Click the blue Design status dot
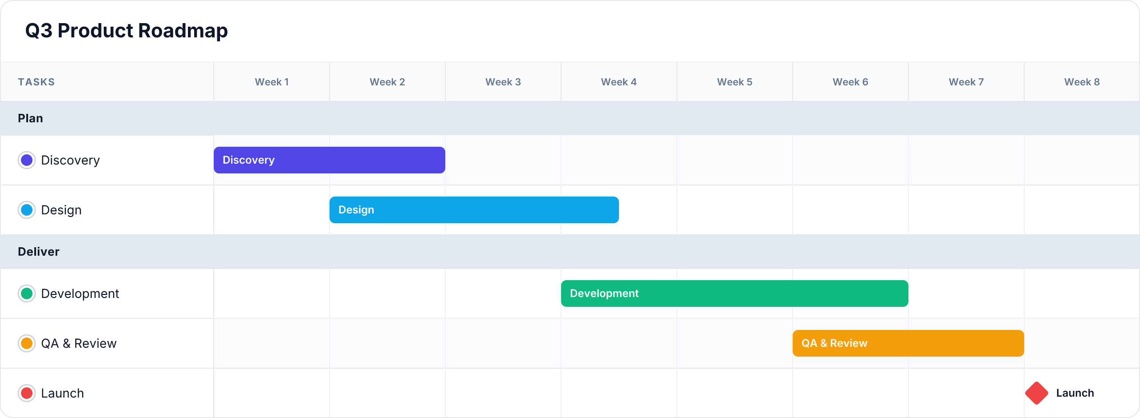This screenshot has width=1140, height=418. point(27,210)
